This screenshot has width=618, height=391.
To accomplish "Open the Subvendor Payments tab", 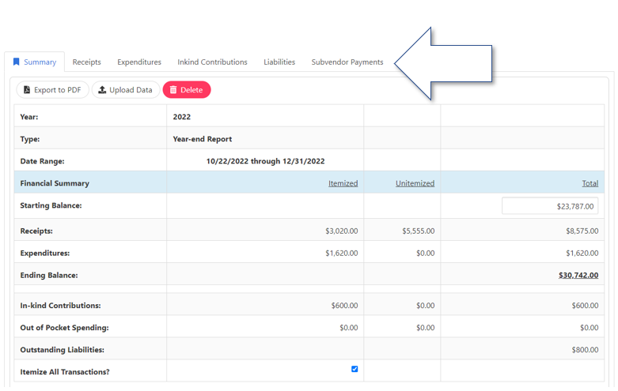I will tap(347, 62).
